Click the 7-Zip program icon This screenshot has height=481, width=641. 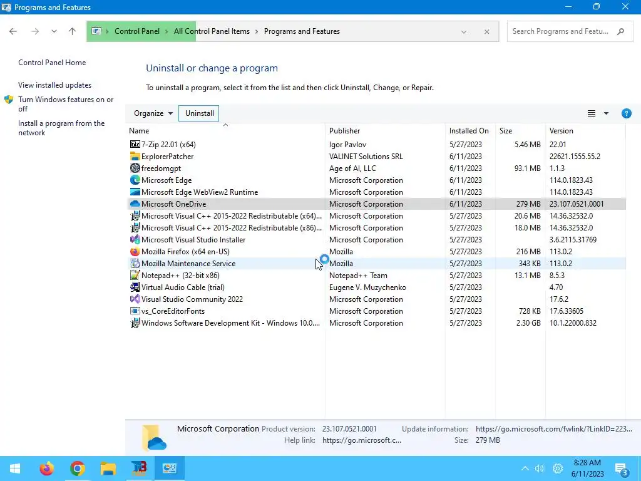(135, 145)
